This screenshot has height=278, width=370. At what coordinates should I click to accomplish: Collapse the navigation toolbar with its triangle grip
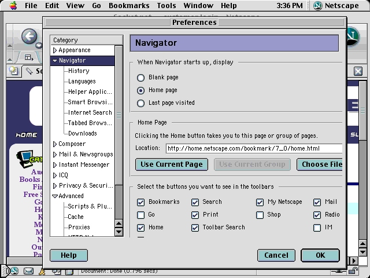10,45
